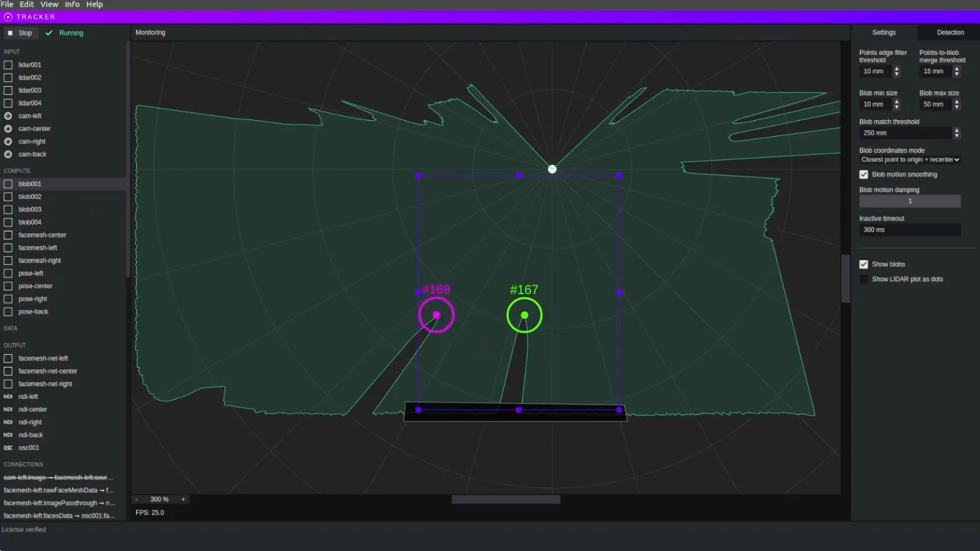This screenshot has width=980, height=551.
Task: Open the Help menu
Action: coord(95,4)
